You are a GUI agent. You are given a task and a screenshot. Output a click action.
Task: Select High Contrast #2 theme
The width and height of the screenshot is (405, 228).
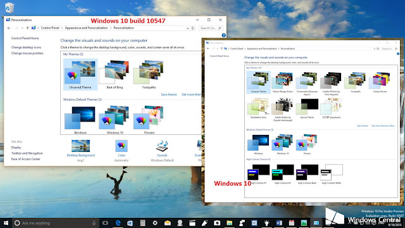pyautogui.click(x=283, y=174)
